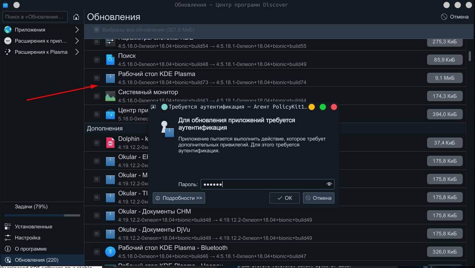The image size is (475, 268).
Task: Click the Discover software center package icon
Action: coord(110,114)
